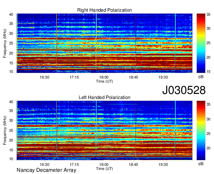Click the "Left Handed Polarization" plot title

pyautogui.click(x=104, y=97)
